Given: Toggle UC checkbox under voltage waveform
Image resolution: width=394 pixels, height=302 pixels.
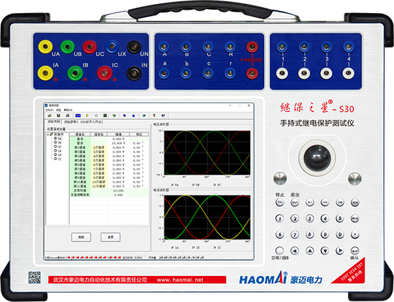Looking at the screenshot, I should click(215, 185).
